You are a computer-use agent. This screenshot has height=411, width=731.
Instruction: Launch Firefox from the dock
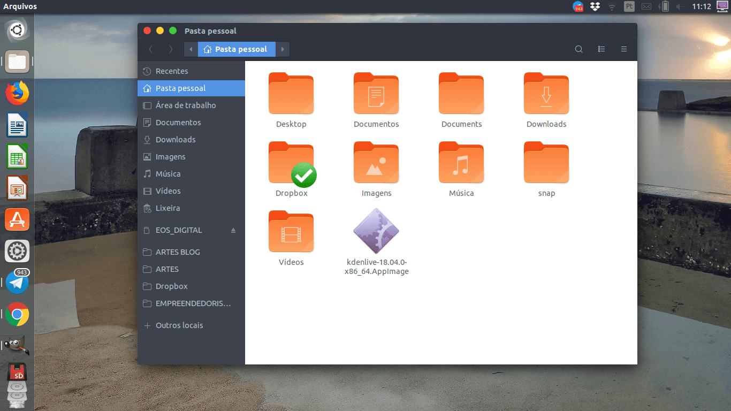tap(17, 93)
